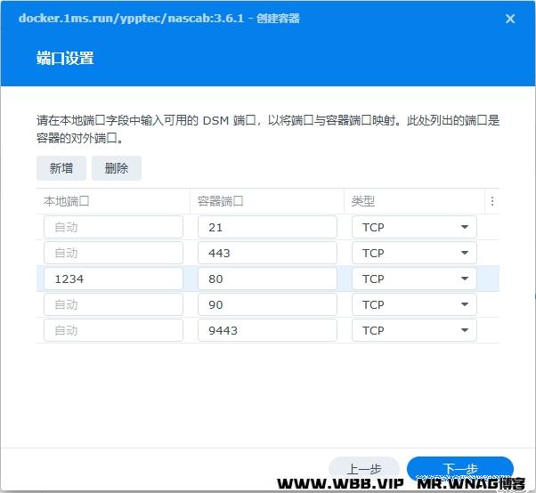Open the column options three-dot menu

point(492,201)
